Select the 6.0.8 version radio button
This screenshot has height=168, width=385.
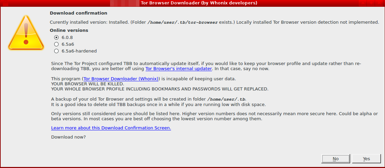[x=57, y=37]
